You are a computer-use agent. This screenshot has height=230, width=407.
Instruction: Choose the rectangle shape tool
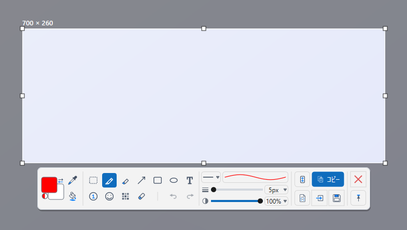click(x=158, y=180)
